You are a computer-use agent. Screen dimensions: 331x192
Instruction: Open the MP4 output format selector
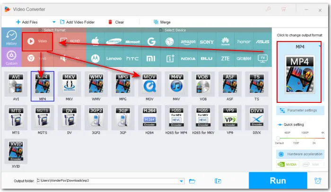[x=299, y=72]
